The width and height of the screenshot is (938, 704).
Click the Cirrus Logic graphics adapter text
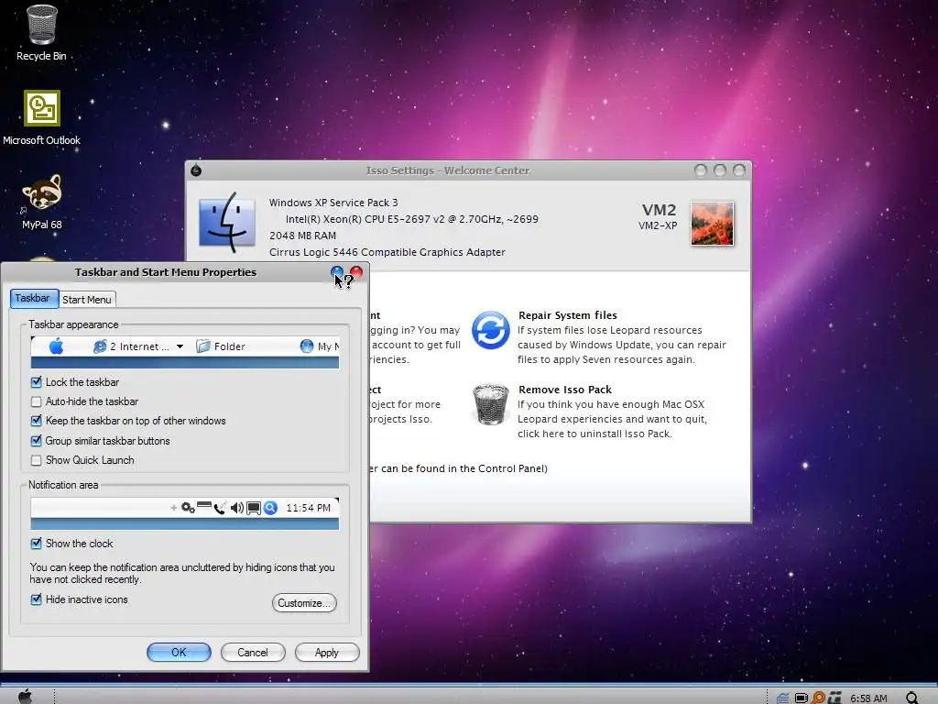(x=387, y=252)
